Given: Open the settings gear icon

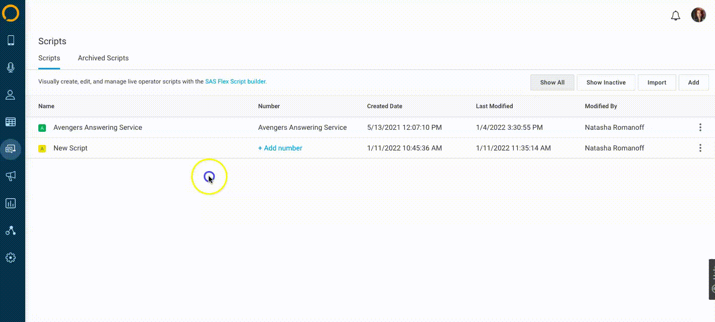Looking at the screenshot, I should point(11,258).
